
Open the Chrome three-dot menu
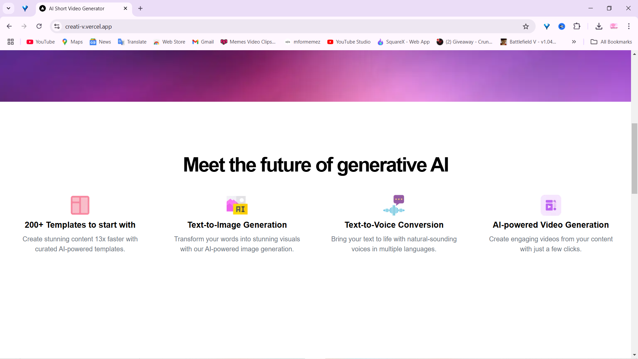tap(629, 26)
